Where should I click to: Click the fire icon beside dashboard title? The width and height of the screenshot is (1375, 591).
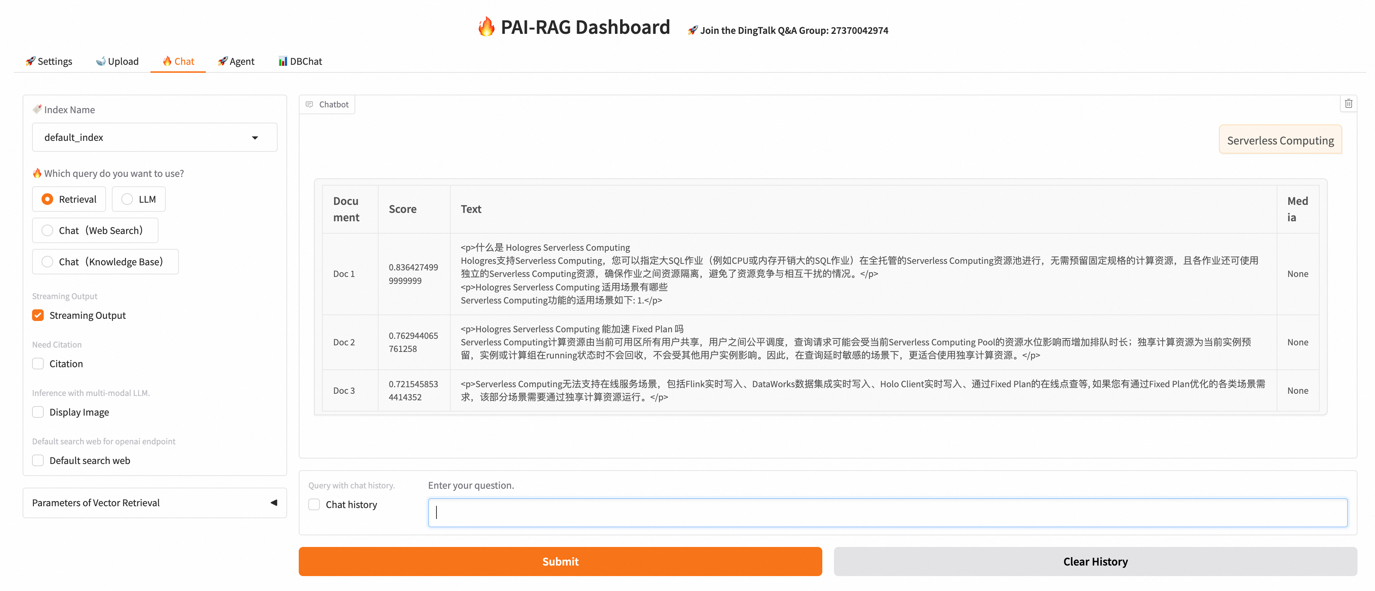pyautogui.click(x=486, y=27)
